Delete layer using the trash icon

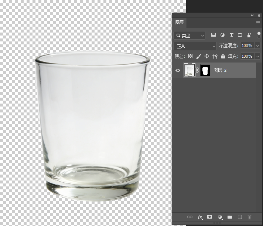coord(249,217)
